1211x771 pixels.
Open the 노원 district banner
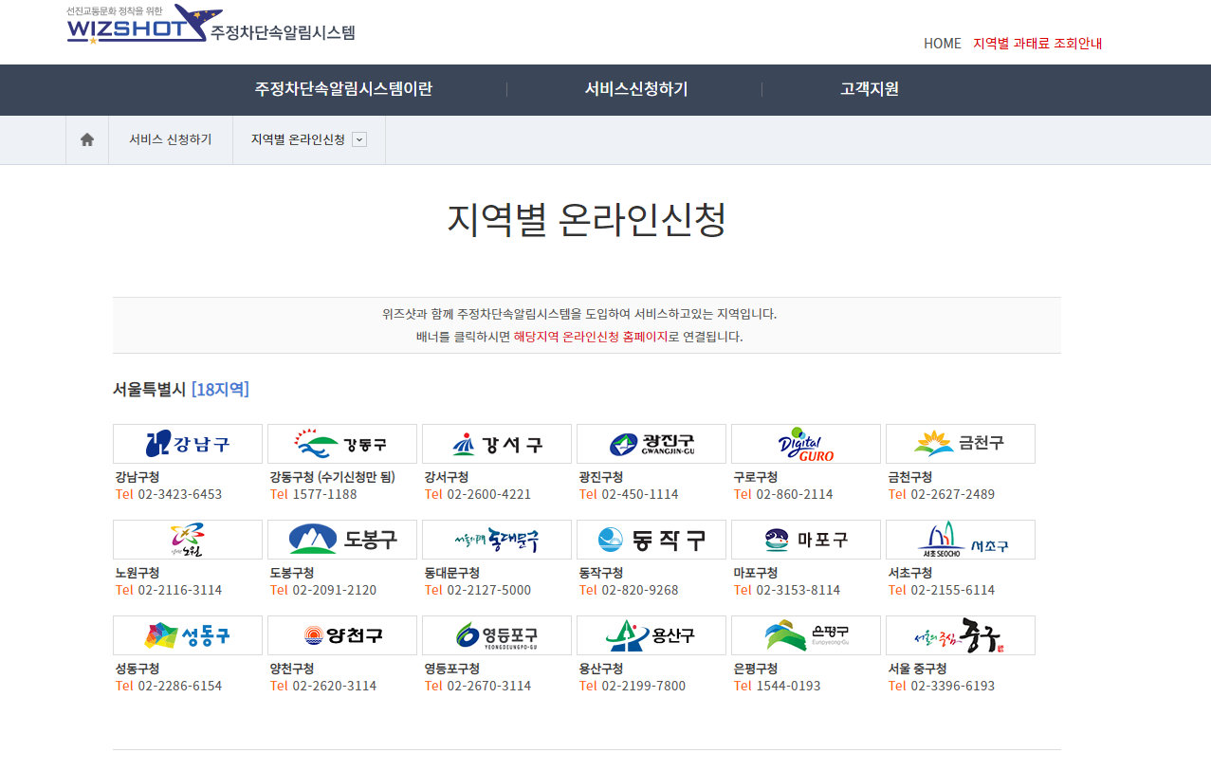[x=188, y=540]
